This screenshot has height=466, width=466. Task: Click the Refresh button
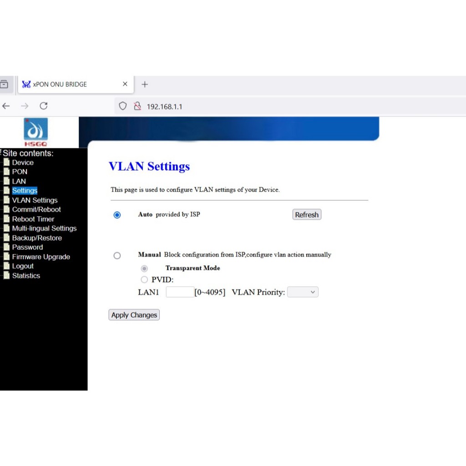(307, 215)
